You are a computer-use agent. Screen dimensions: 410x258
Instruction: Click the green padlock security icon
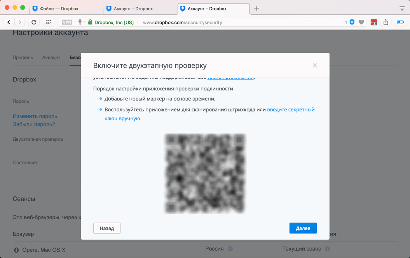tap(90, 22)
